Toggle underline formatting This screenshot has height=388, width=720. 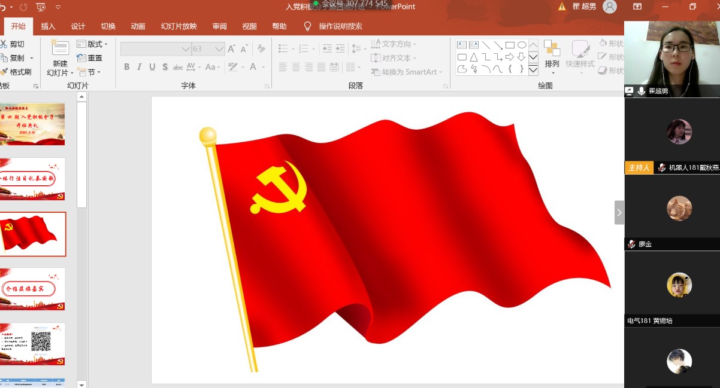[x=152, y=67]
